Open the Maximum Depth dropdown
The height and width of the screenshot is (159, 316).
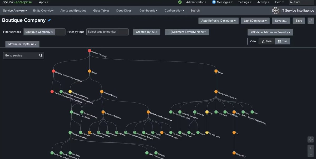point(22,44)
